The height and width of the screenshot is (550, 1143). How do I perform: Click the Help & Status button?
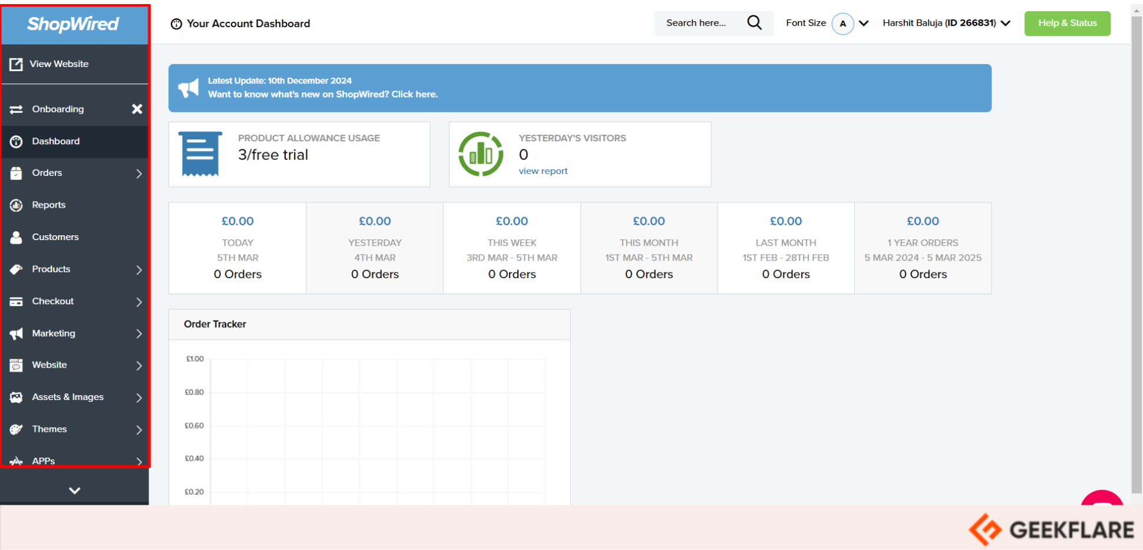pos(1067,24)
